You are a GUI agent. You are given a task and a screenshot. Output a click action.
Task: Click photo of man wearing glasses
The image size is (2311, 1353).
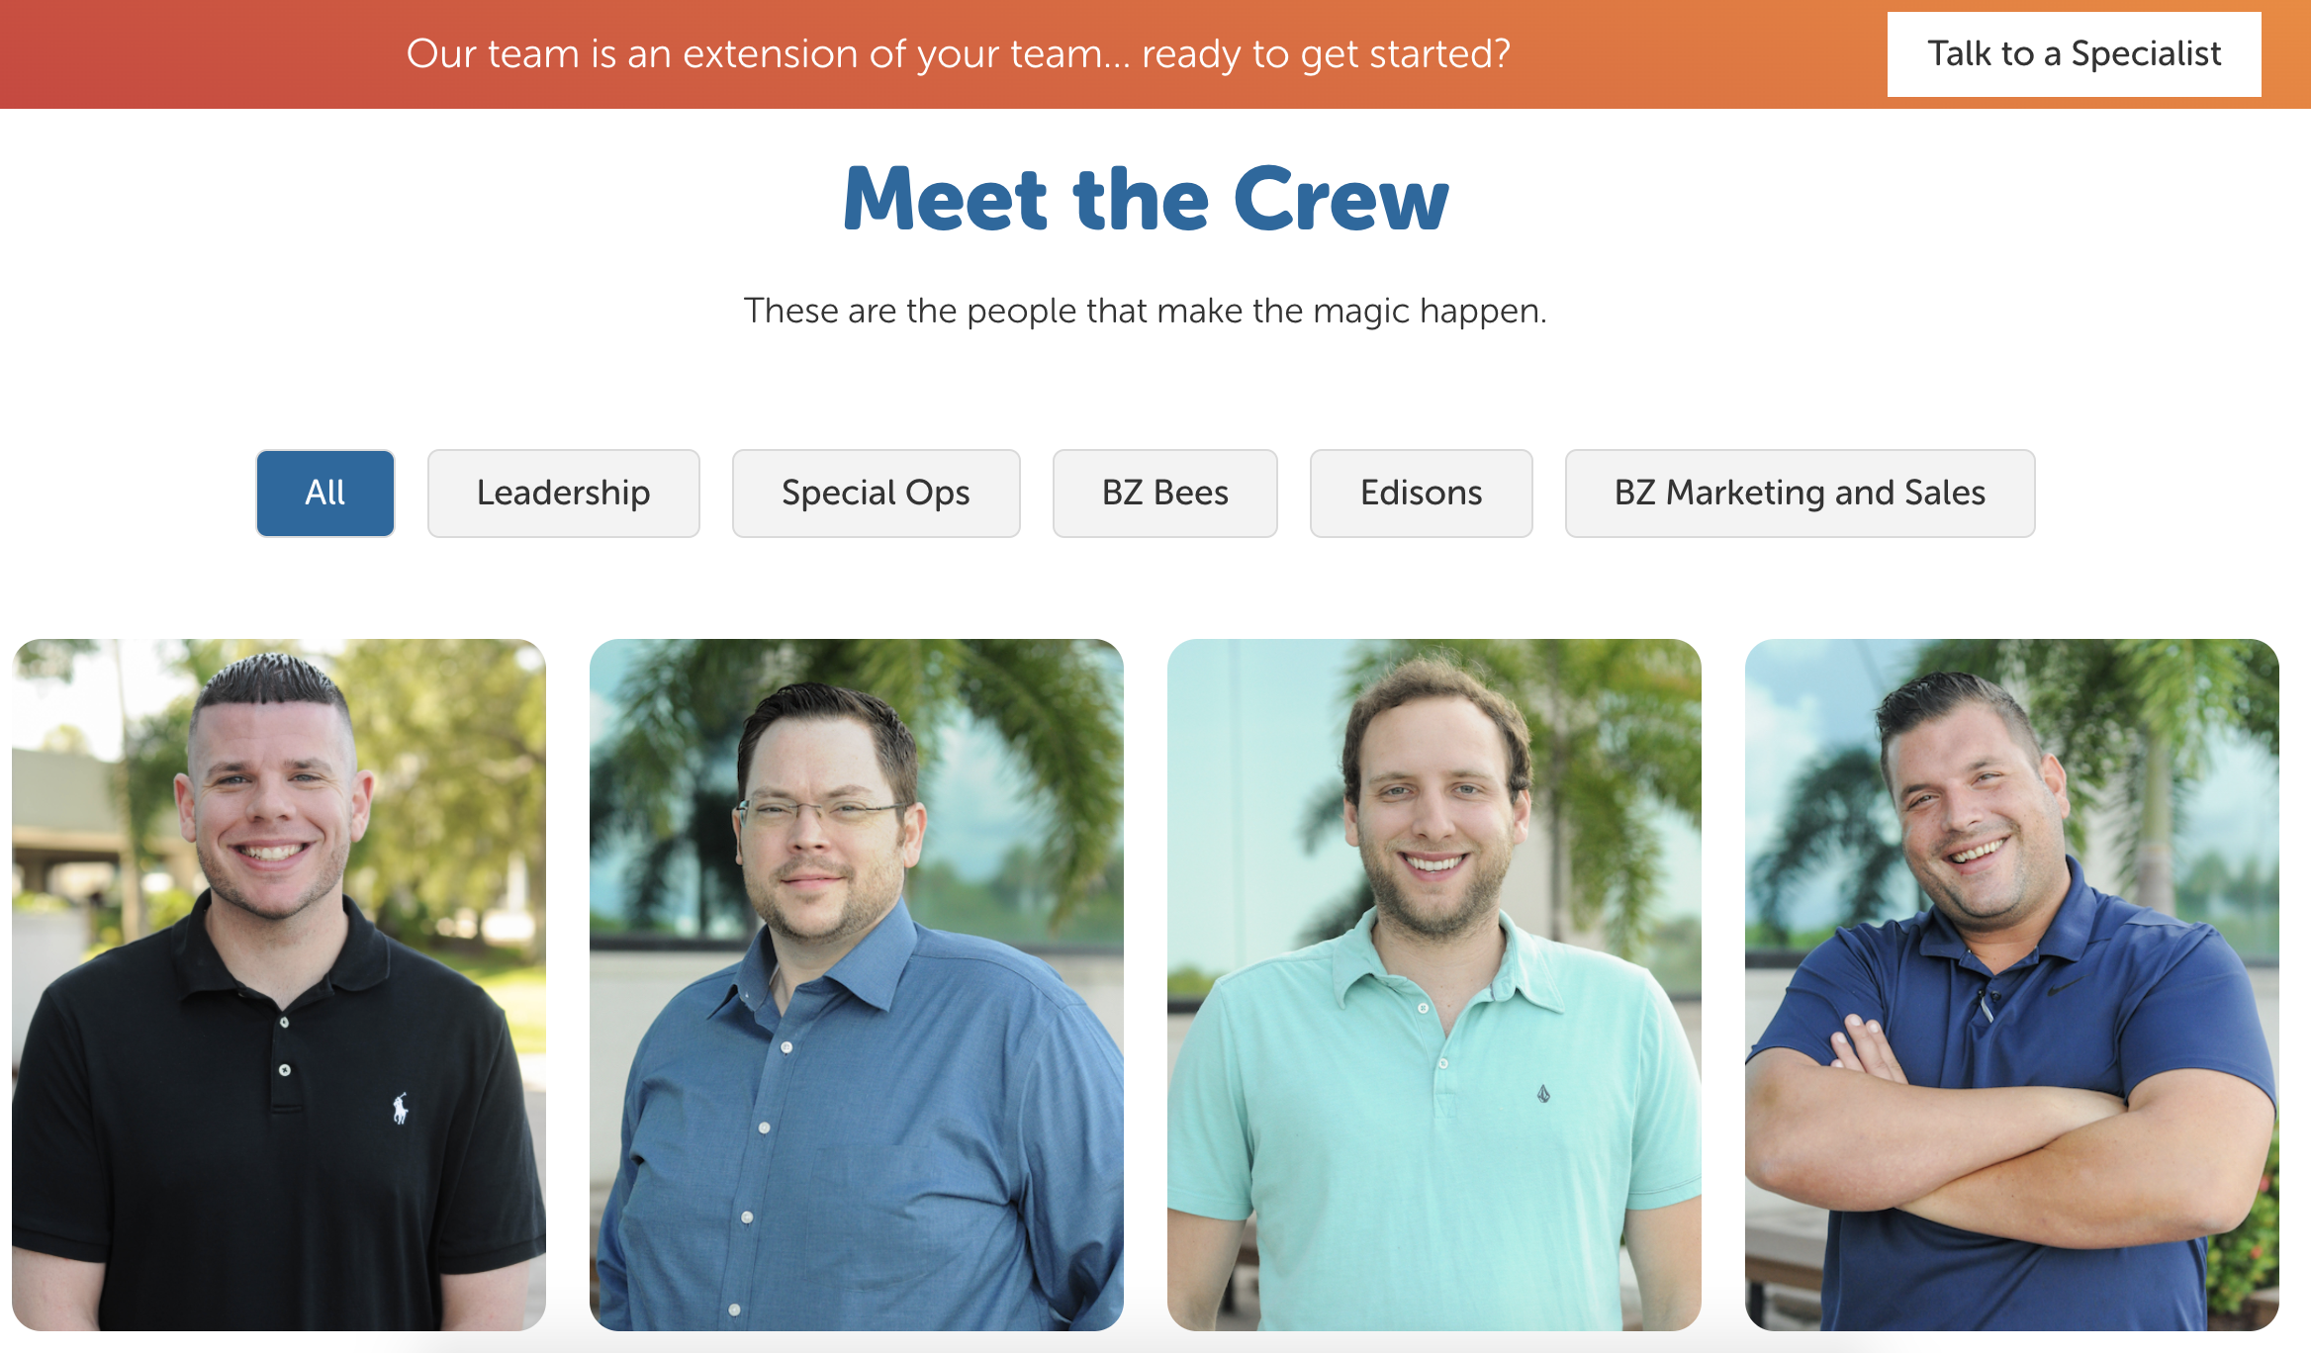click(x=857, y=984)
